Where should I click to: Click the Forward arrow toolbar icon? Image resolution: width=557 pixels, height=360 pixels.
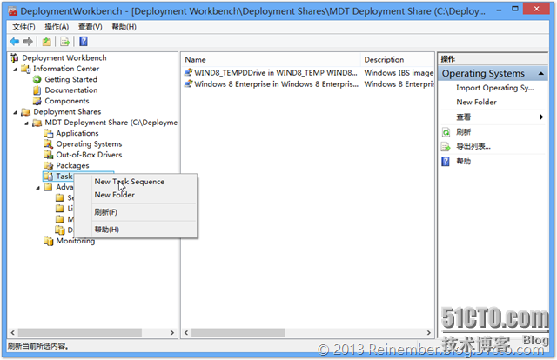pos(28,42)
